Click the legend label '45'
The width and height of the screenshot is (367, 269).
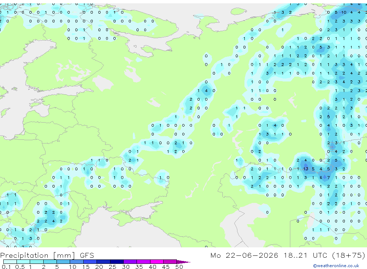click(166, 267)
